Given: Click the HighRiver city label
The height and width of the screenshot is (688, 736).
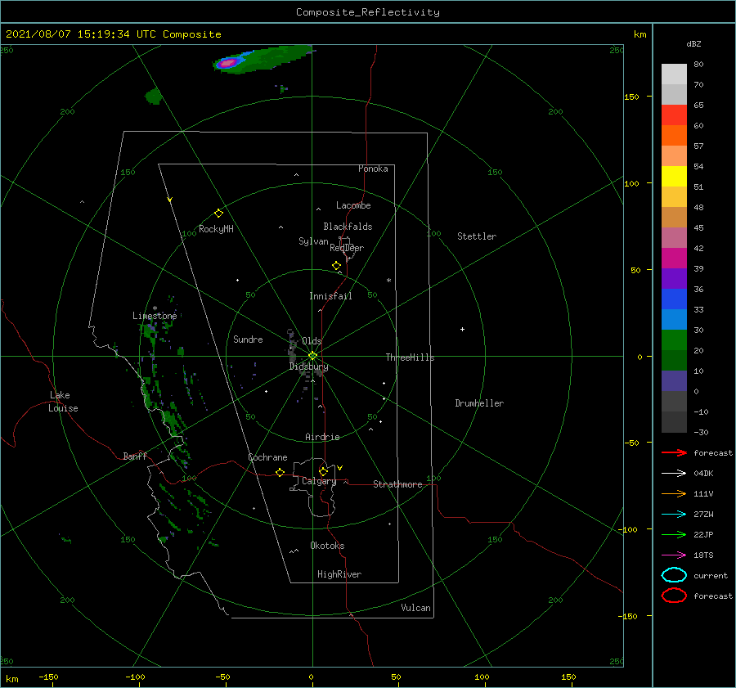Looking at the screenshot, I should pos(339,574).
